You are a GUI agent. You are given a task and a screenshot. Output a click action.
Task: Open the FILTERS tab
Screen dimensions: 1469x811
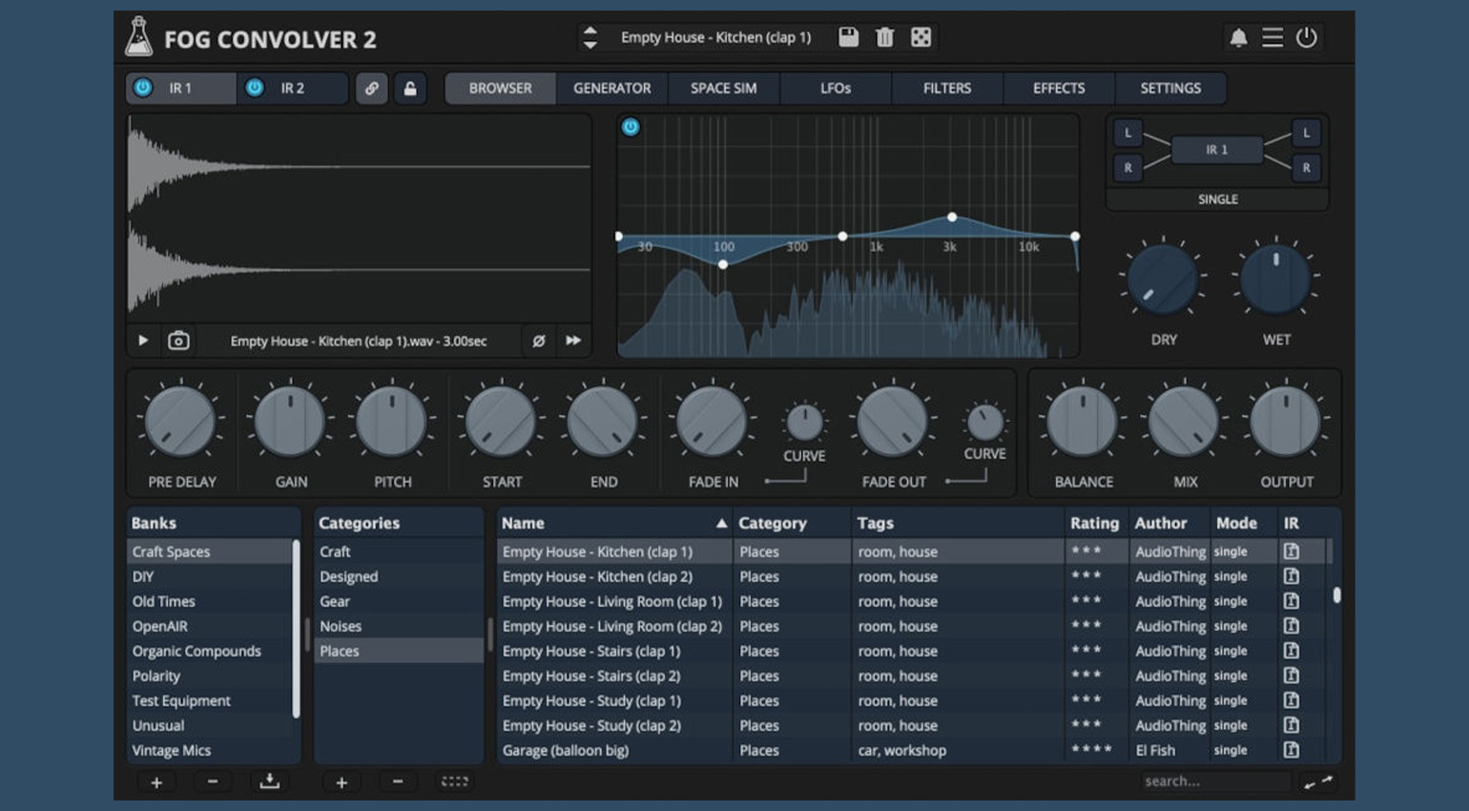pos(946,88)
